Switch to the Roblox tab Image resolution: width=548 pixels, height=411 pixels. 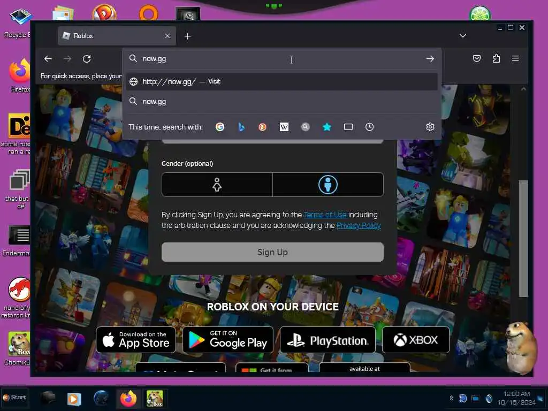point(116,36)
